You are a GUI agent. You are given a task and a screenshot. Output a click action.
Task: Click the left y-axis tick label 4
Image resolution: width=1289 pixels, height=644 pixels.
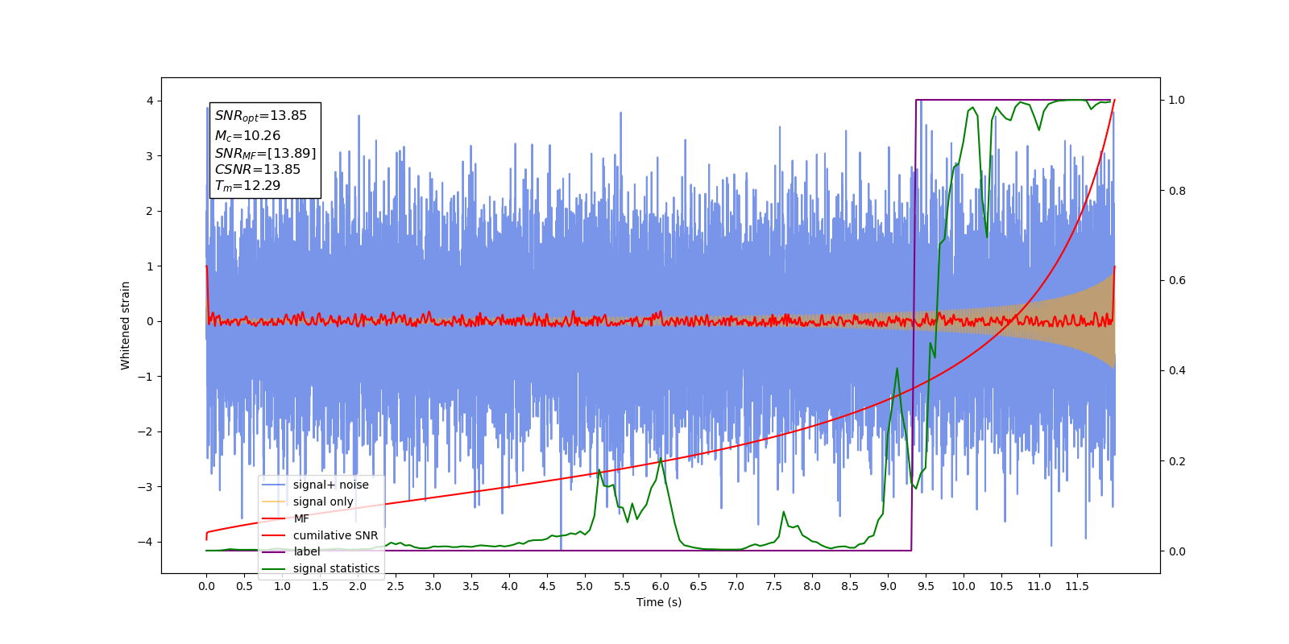click(x=150, y=101)
